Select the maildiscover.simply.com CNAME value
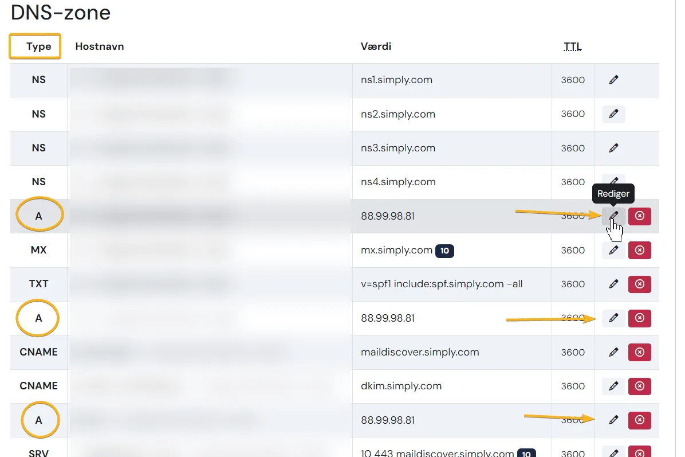 pyautogui.click(x=420, y=352)
